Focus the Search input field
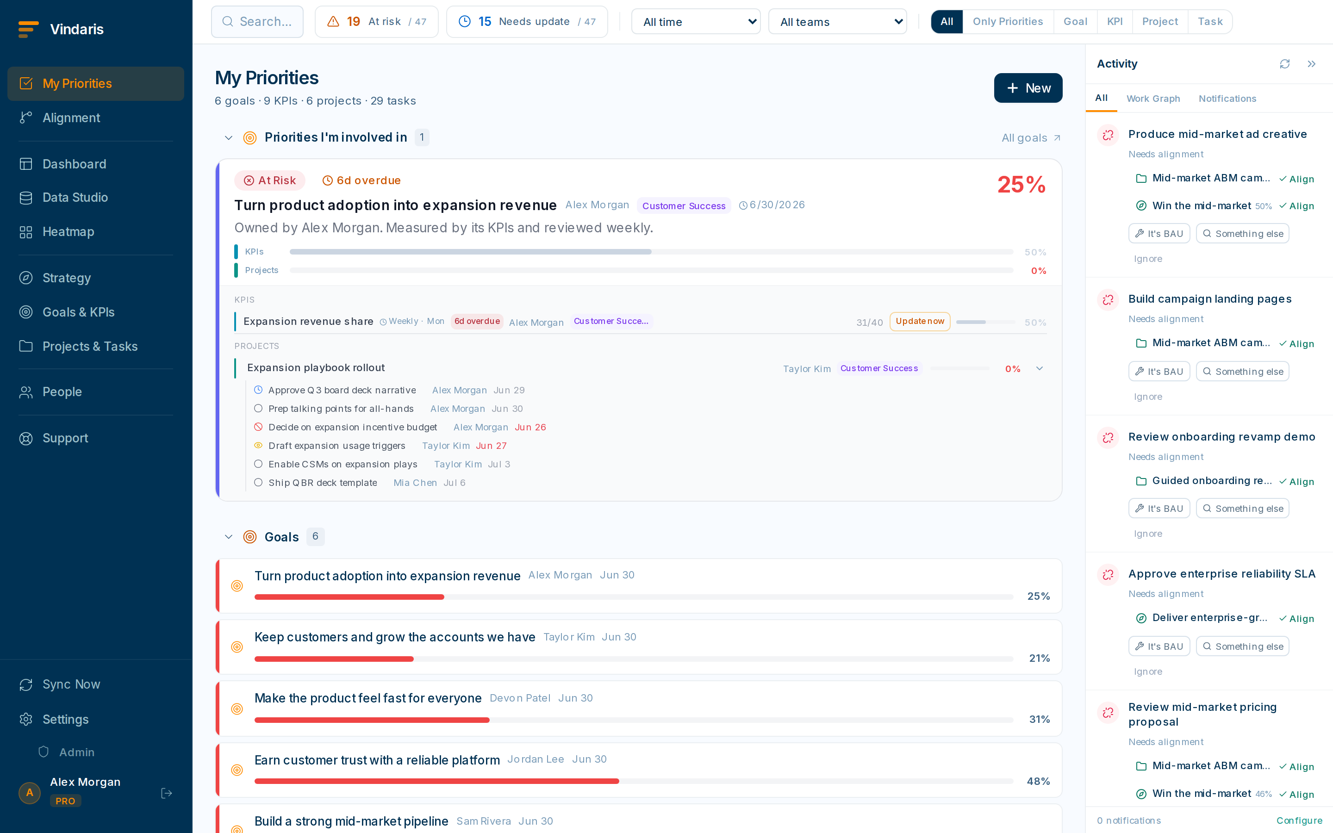This screenshot has height=833, width=1333. pyautogui.click(x=257, y=21)
